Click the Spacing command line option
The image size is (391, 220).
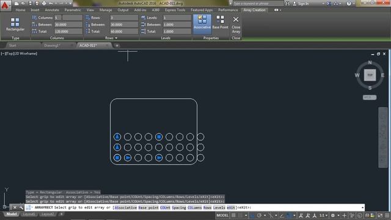pos(179,208)
